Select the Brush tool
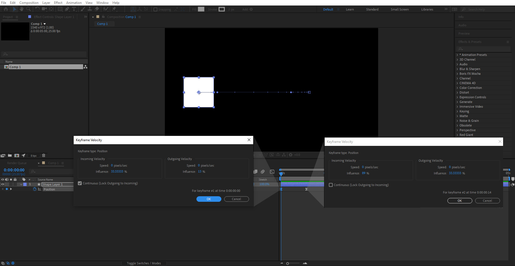Viewport: 515px width, 266px height. click(83, 9)
